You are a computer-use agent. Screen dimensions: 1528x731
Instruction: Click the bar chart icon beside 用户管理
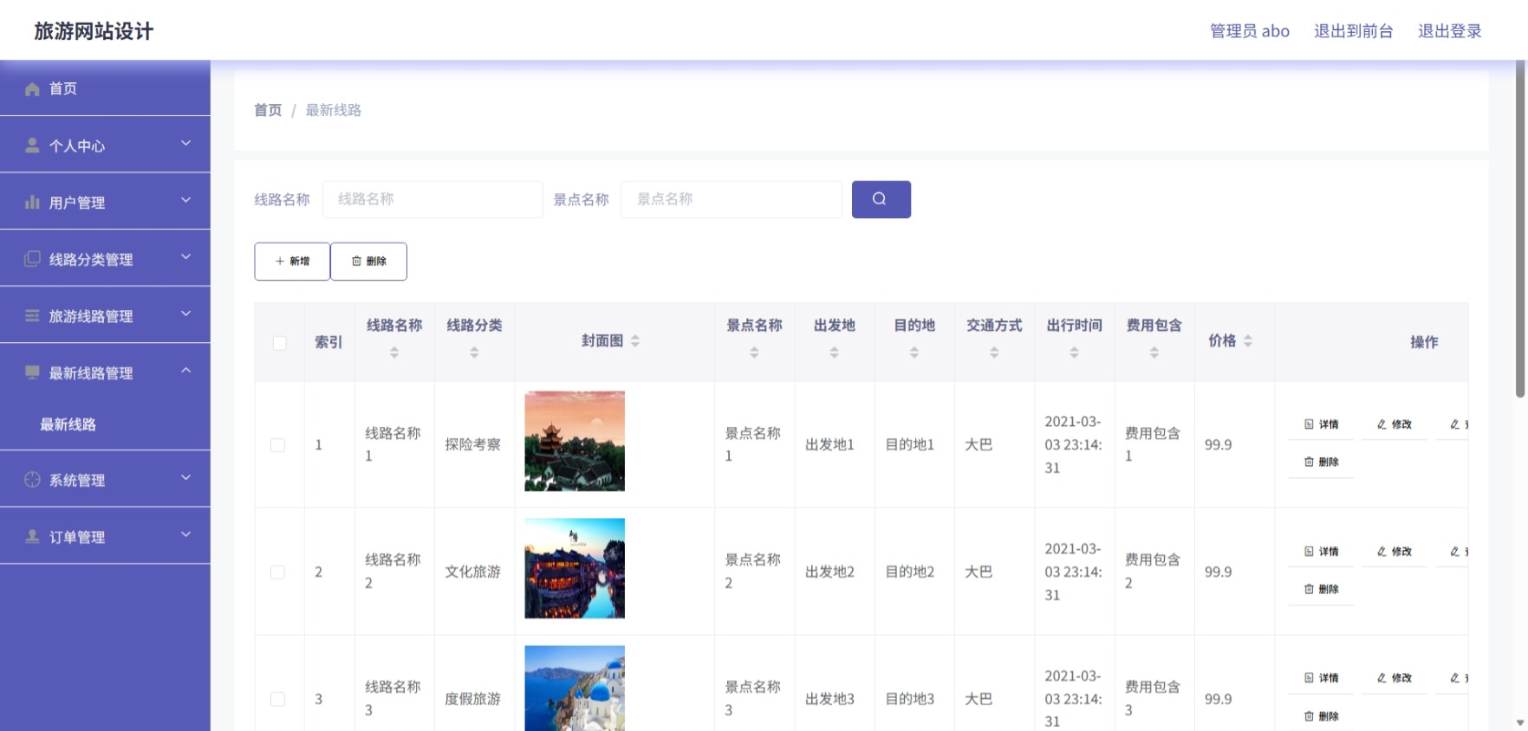coord(32,203)
